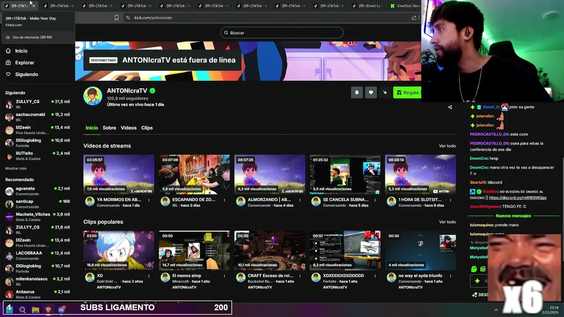Open options menu for ALMORZANDO video
The image size is (564, 317).
(300, 200)
